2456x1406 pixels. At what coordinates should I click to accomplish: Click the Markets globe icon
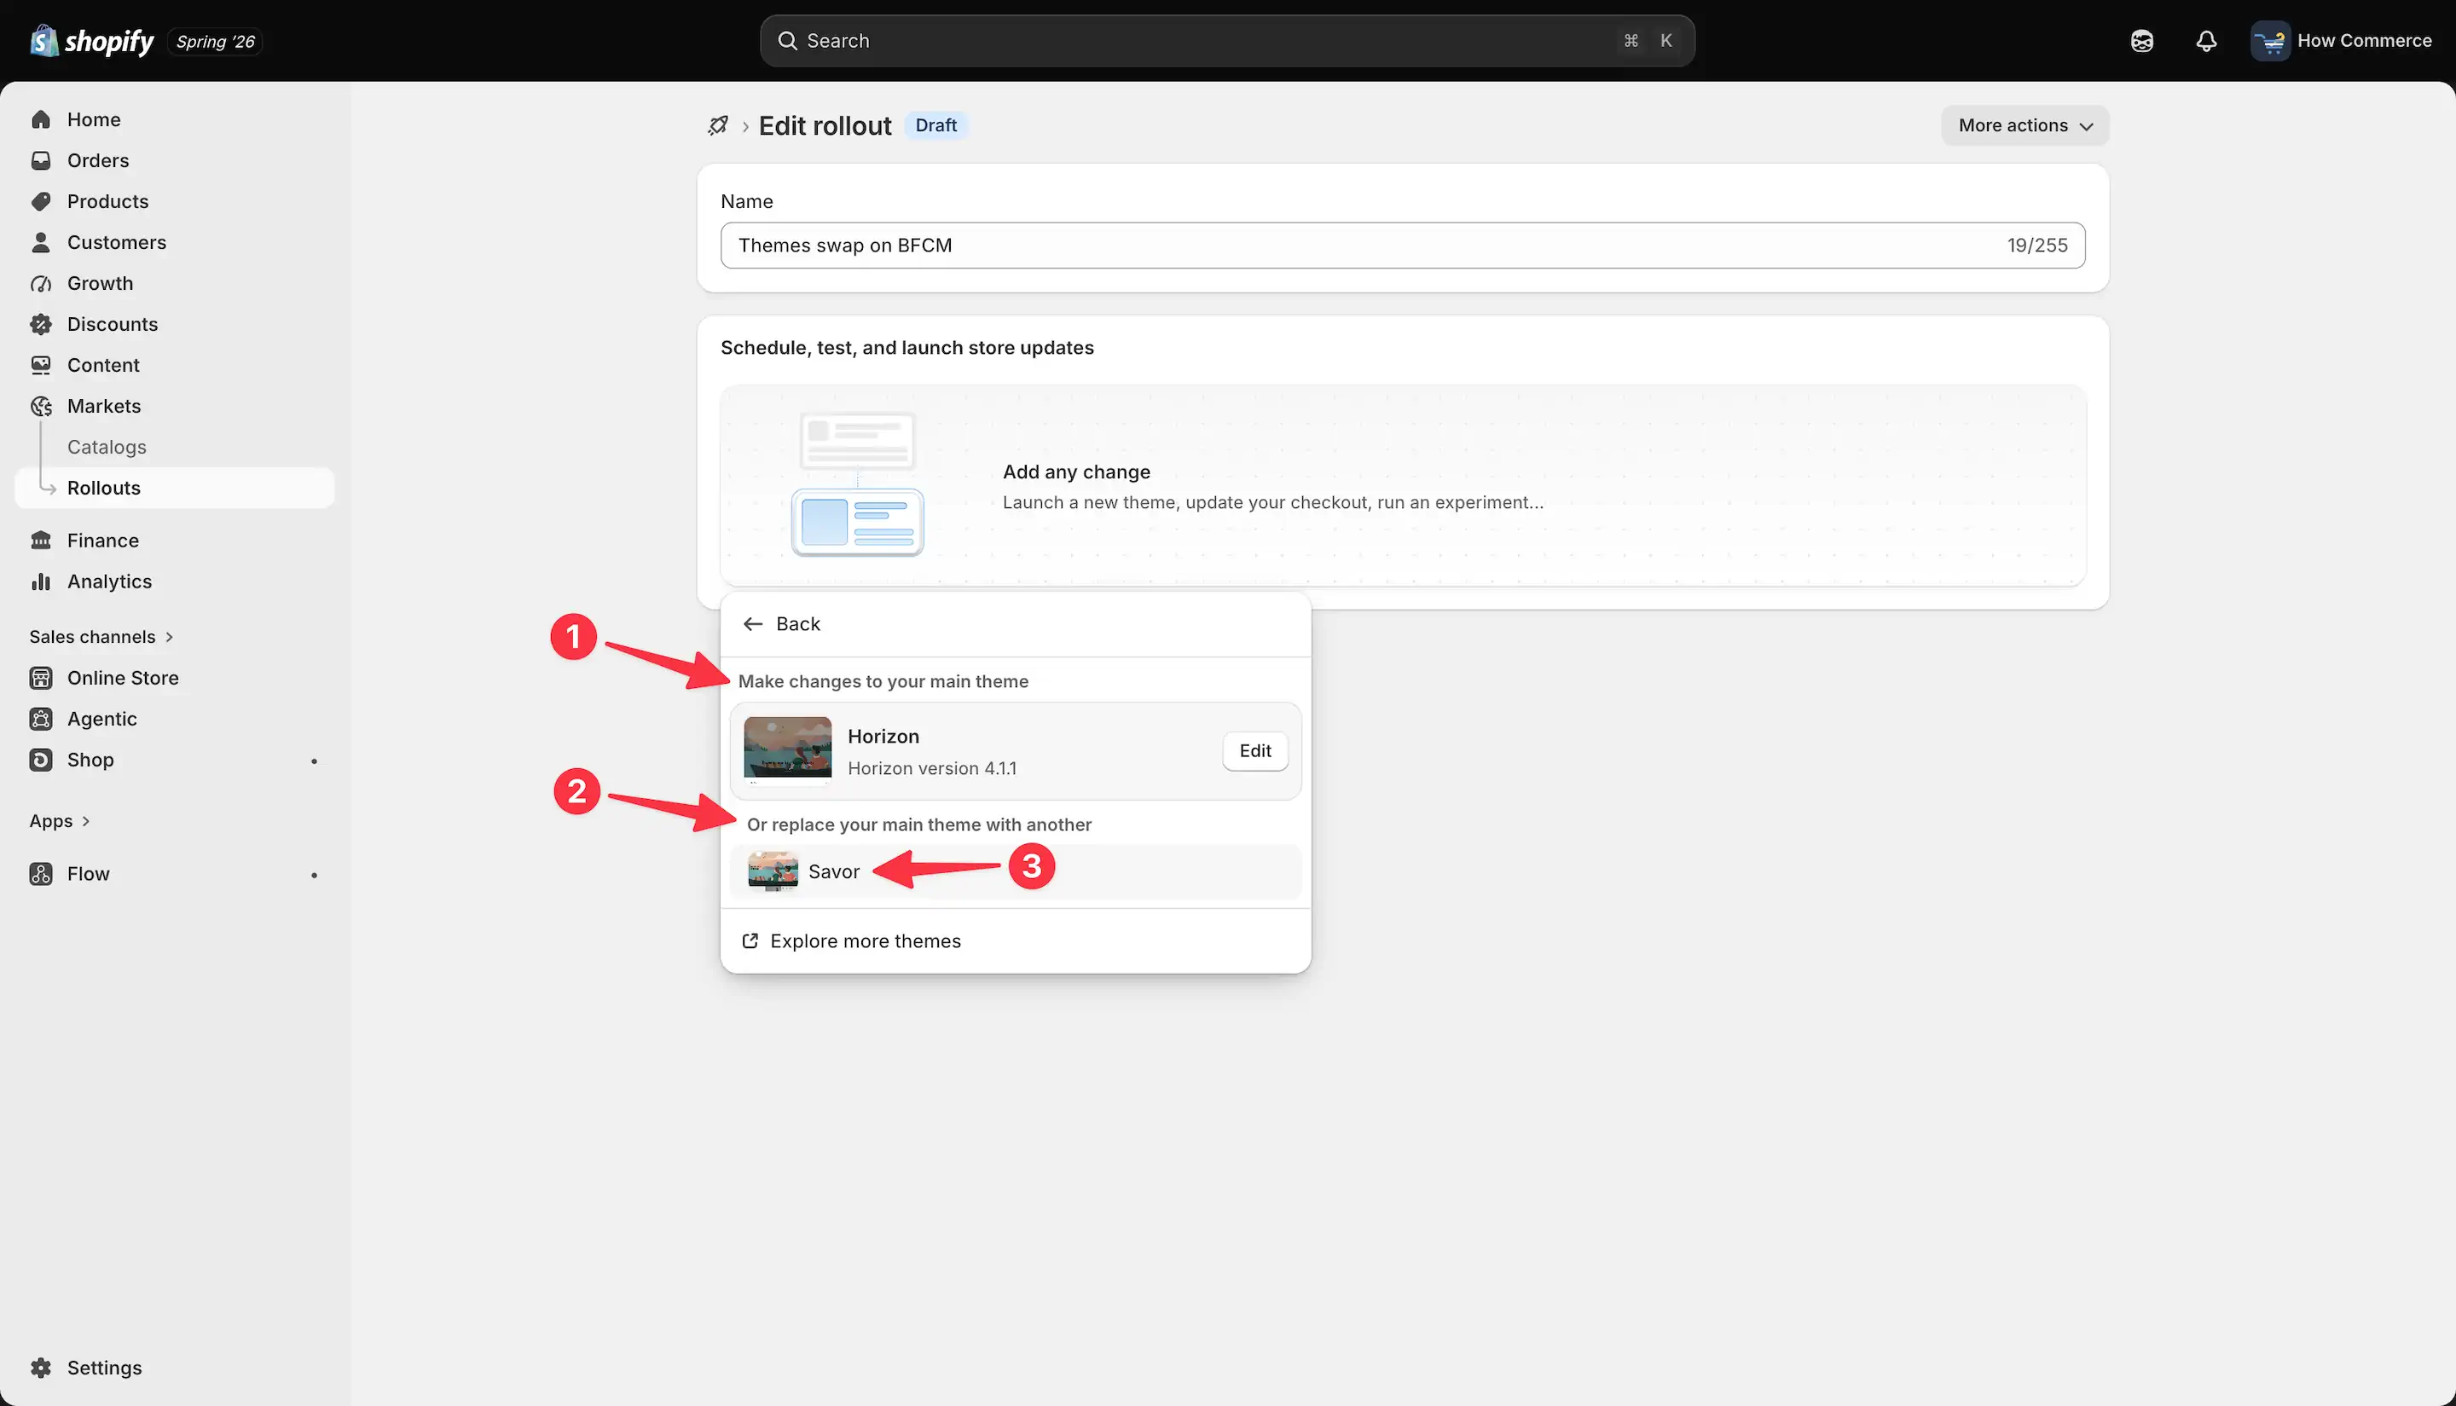pos(41,407)
